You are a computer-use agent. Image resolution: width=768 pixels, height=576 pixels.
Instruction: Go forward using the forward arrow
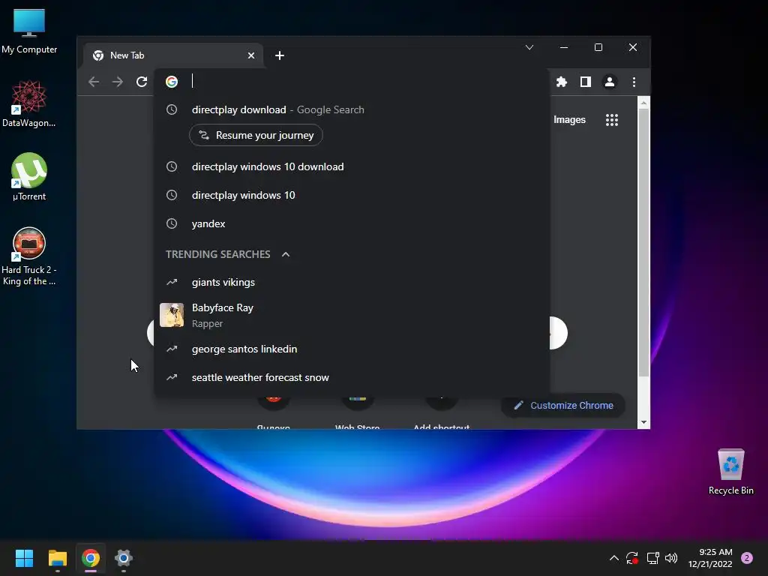[118, 82]
